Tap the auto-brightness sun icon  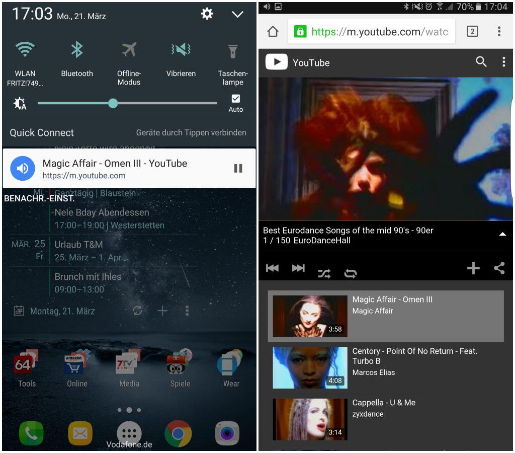20,104
